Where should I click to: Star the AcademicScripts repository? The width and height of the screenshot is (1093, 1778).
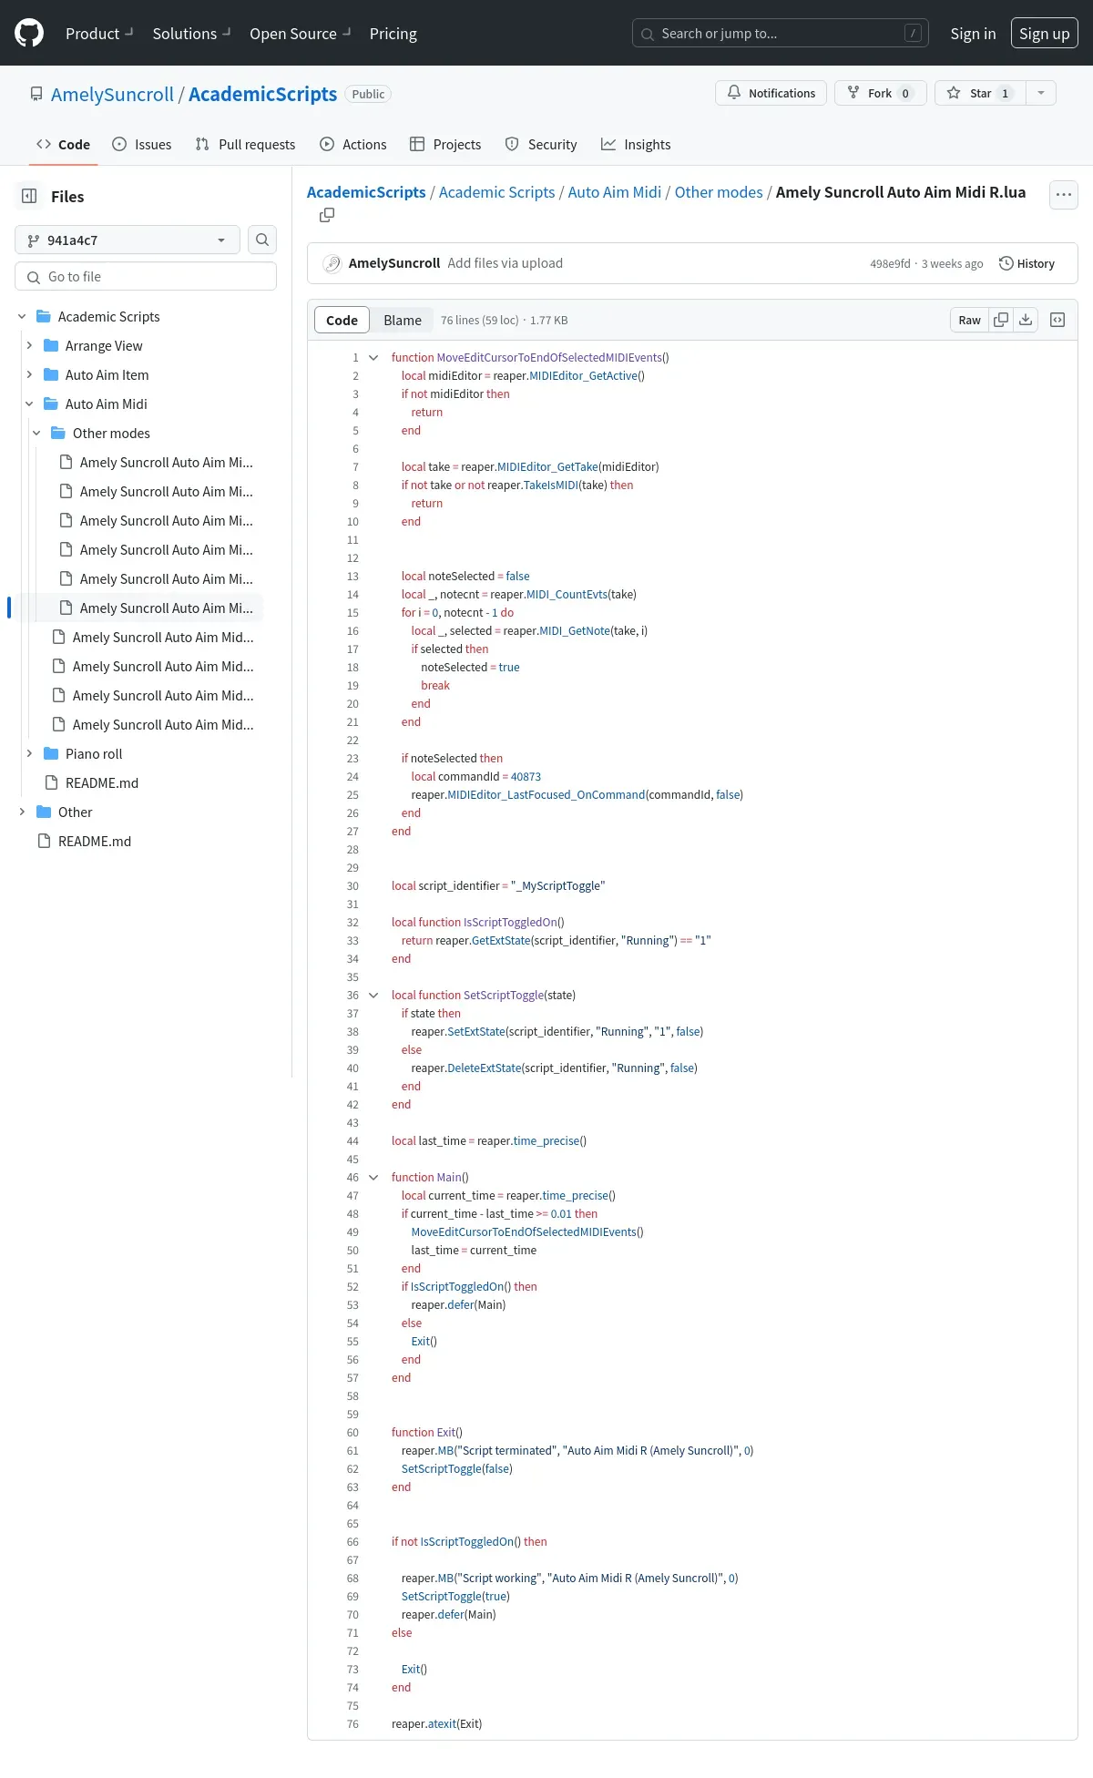(x=980, y=93)
